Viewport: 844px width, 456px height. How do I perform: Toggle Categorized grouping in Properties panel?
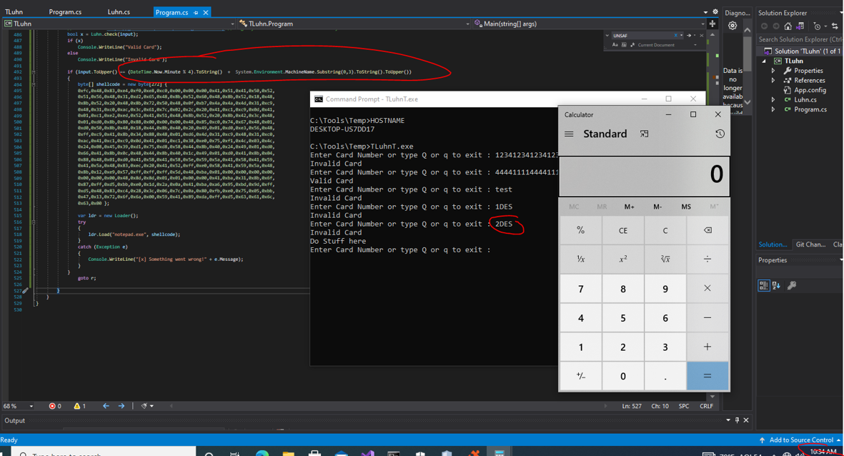point(764,285)
